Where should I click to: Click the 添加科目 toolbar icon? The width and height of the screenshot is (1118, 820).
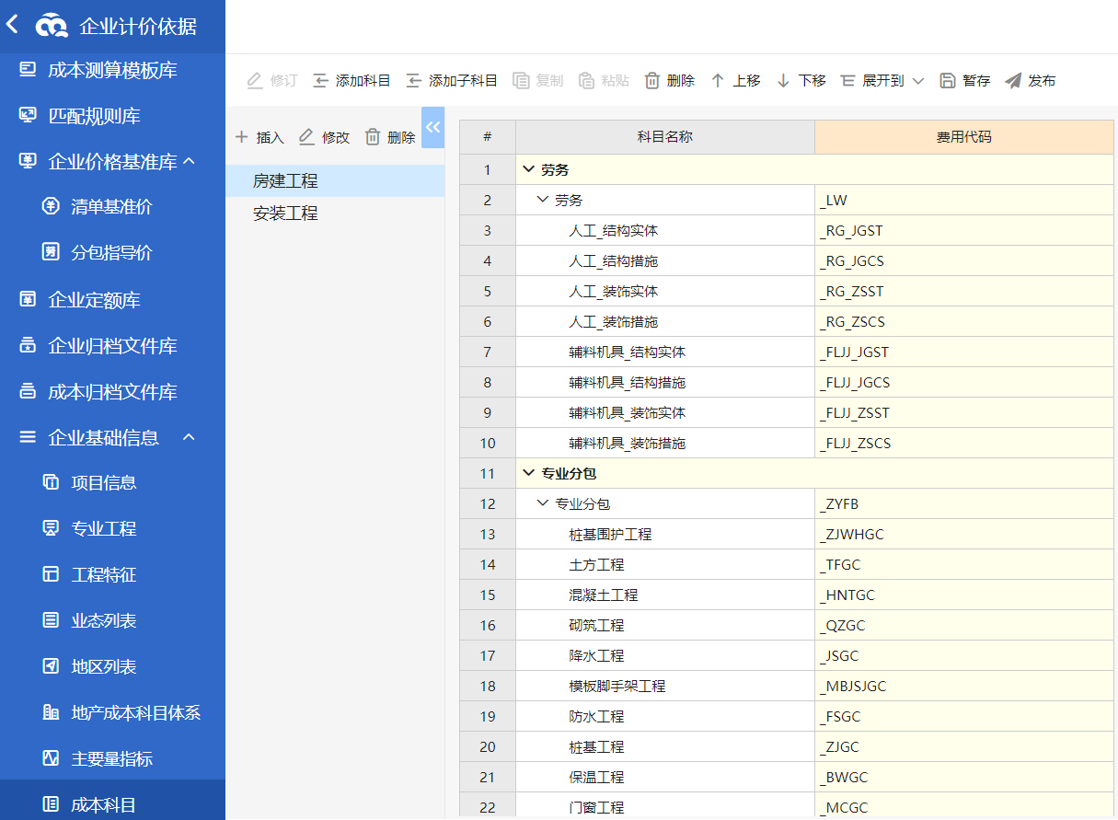321,81
